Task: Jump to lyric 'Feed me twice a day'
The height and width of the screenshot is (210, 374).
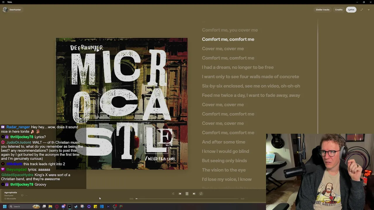Action: click(x=251, y=95)
